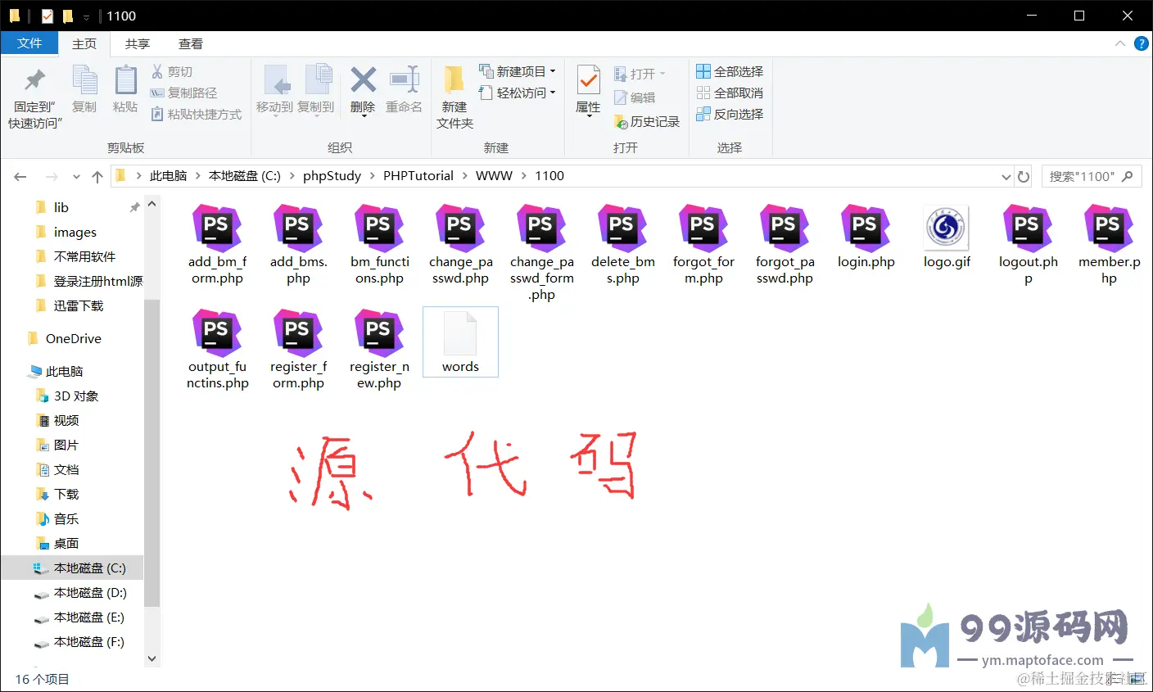1153x692 pixels.
Task: Click WWW in the address breadcrumb
Action: 494,176
